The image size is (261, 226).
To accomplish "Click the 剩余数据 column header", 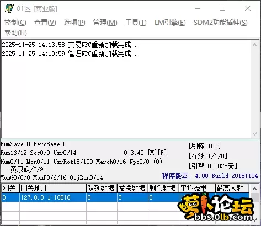I will 163,188.
